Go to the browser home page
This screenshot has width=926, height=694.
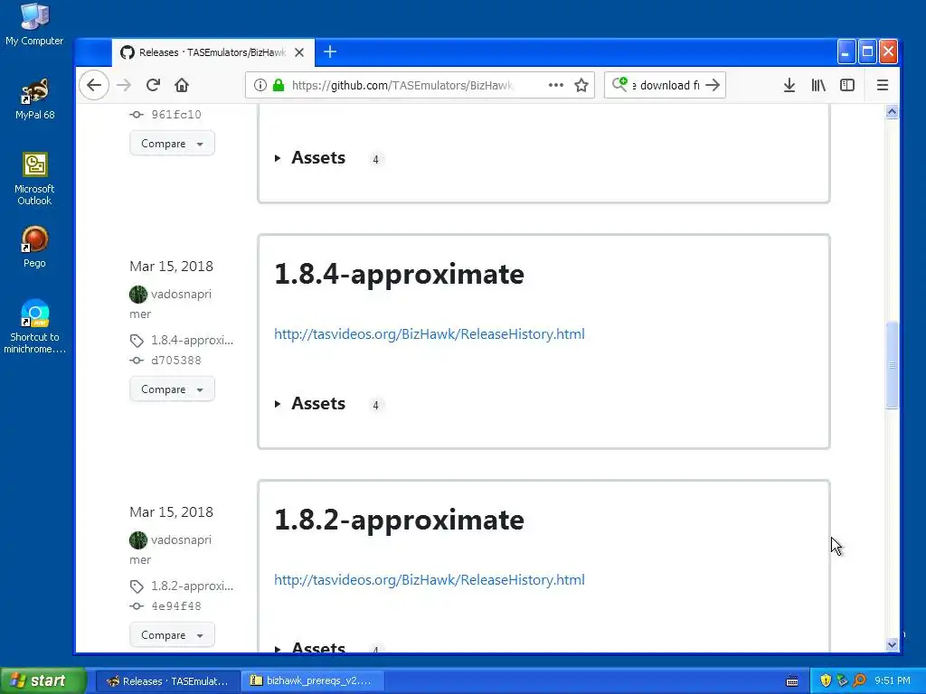[182, 85]
